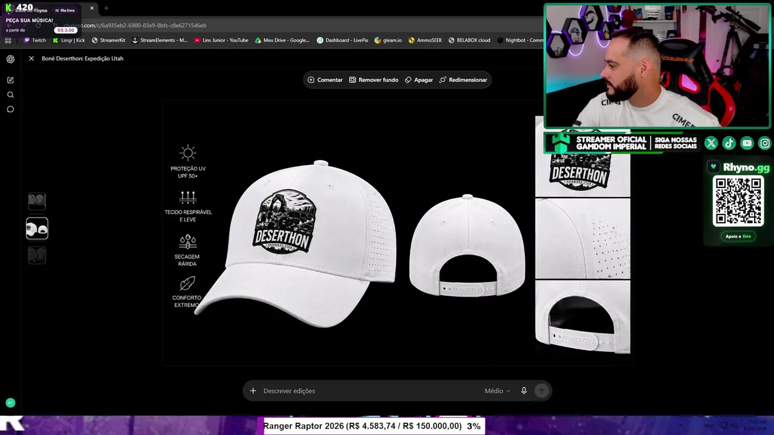Image resolution: width=774 pixels, height=435 pixels.
Task: Click the quick-dry droplets icon
Action: coord(188,242)
